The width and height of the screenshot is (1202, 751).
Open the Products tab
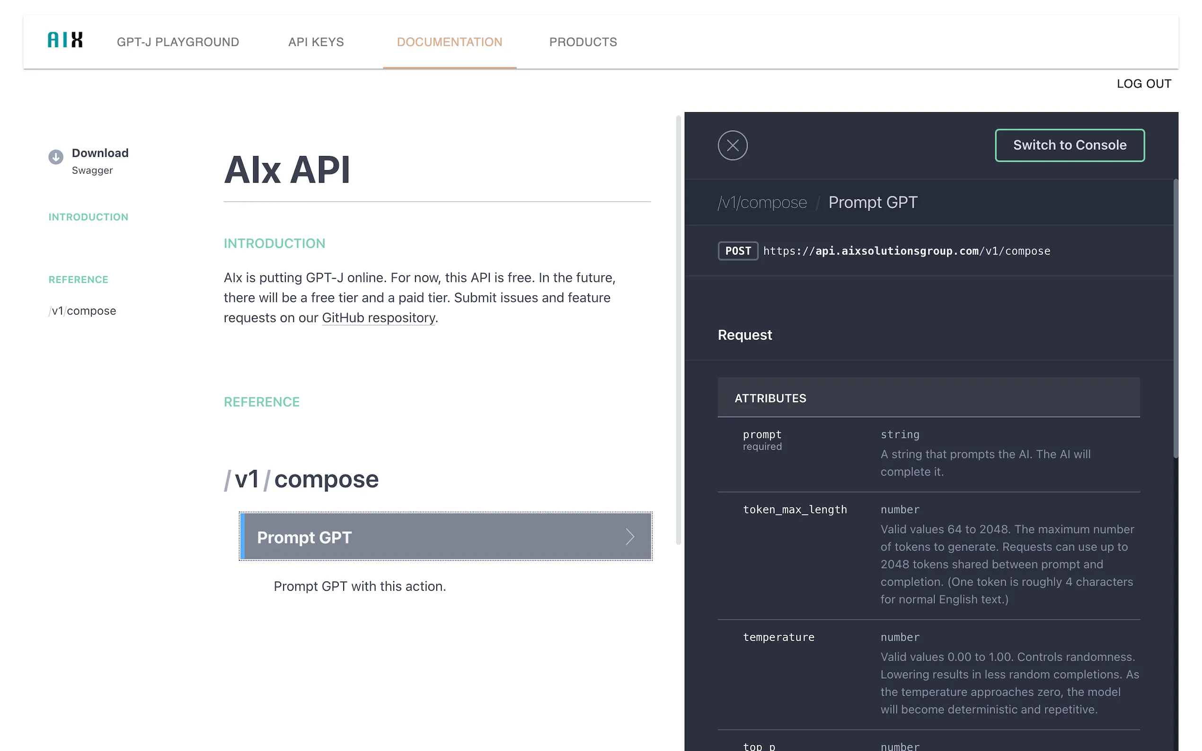point(583,42)
